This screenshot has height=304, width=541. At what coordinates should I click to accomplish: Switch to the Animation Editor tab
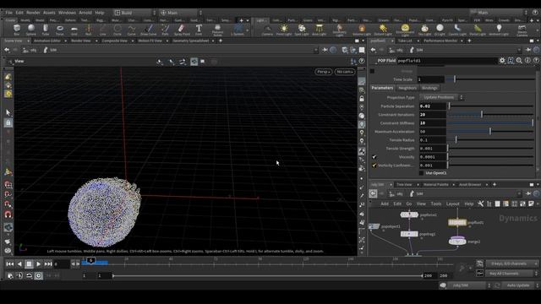(47, 41)
